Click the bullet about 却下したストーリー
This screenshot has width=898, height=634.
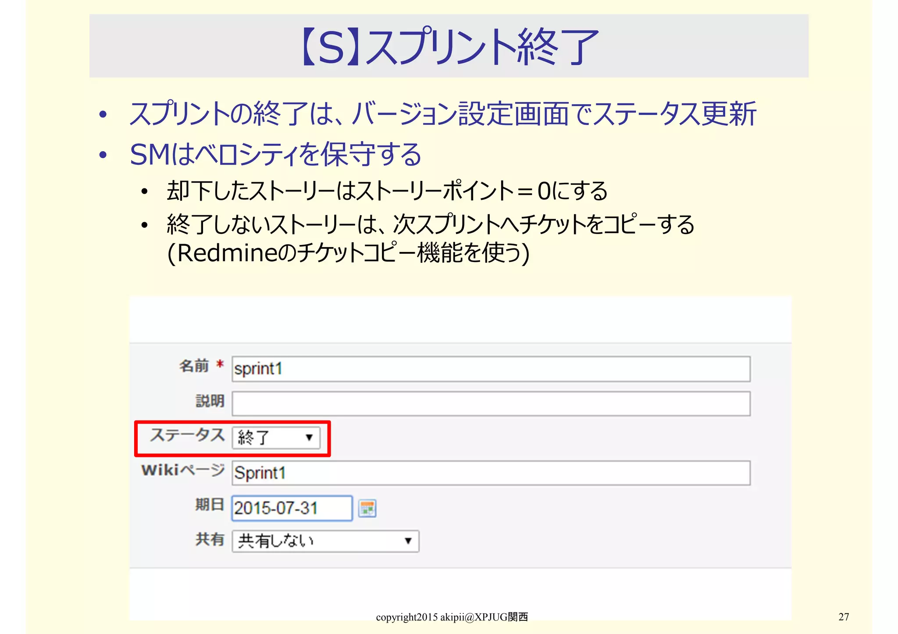387,191
